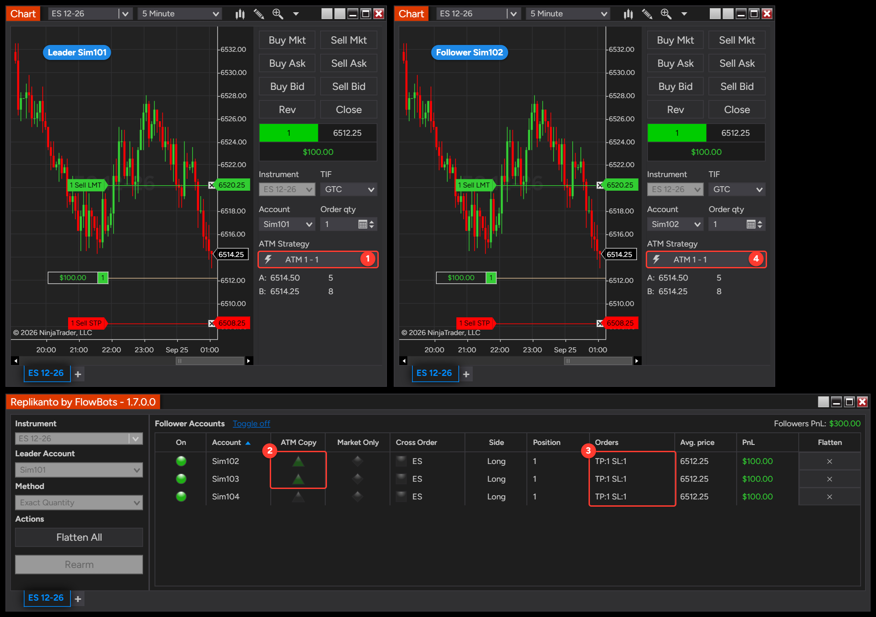Click Close in the Follower chart
876x617 pixels.
point(737,109)
